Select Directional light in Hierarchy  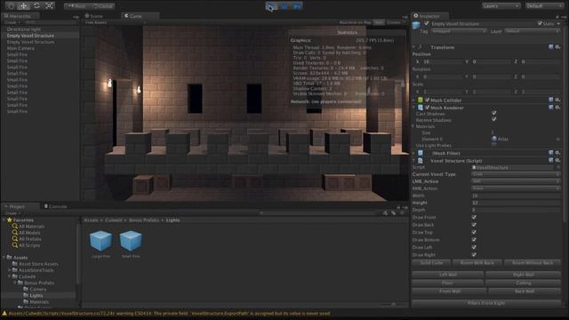(24, 29)
